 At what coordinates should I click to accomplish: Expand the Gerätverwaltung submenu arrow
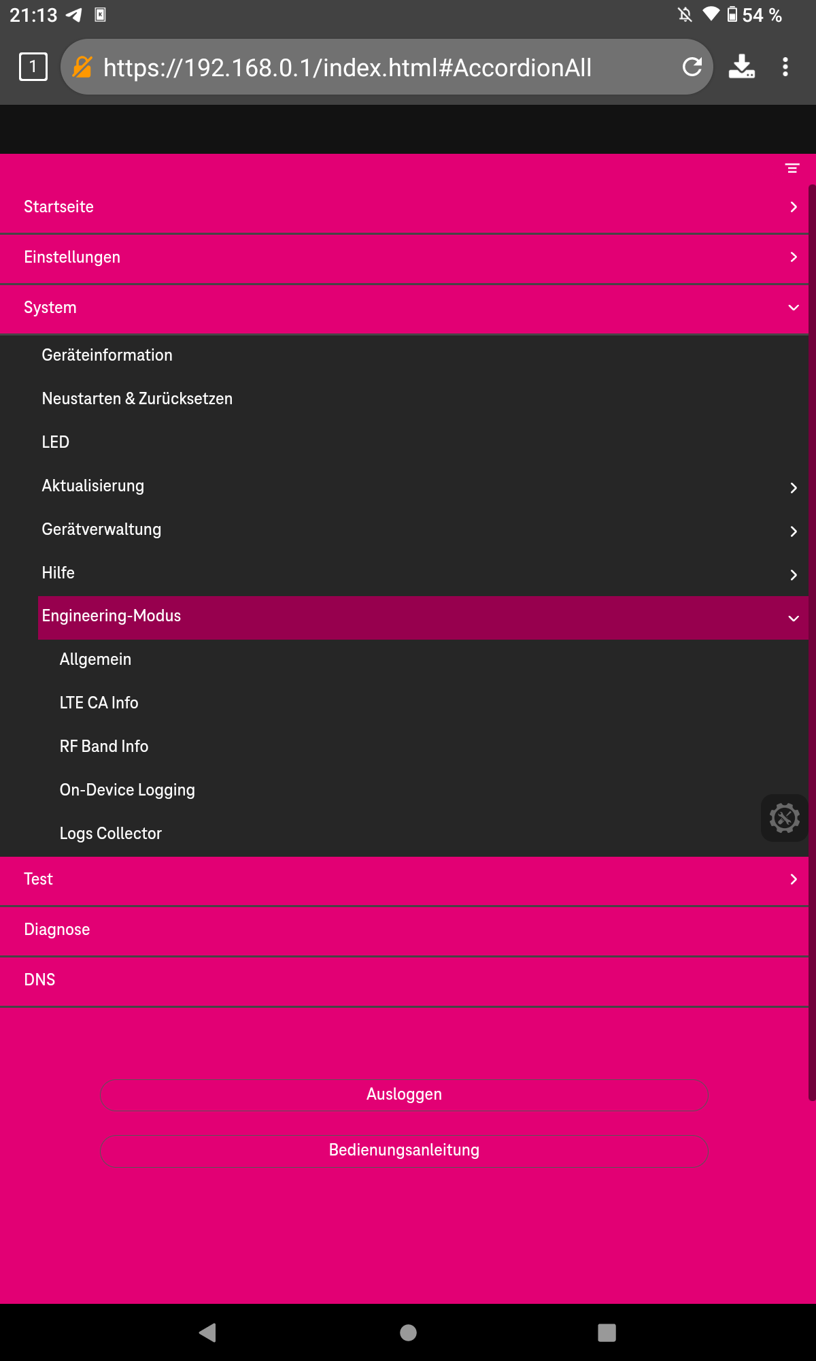(793, 531)
